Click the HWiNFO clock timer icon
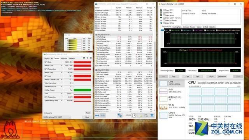 point(134,115)
